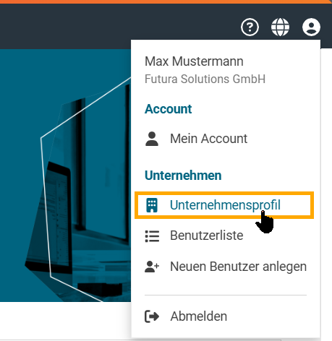Click the logout arrow icon

coord(152,316)
